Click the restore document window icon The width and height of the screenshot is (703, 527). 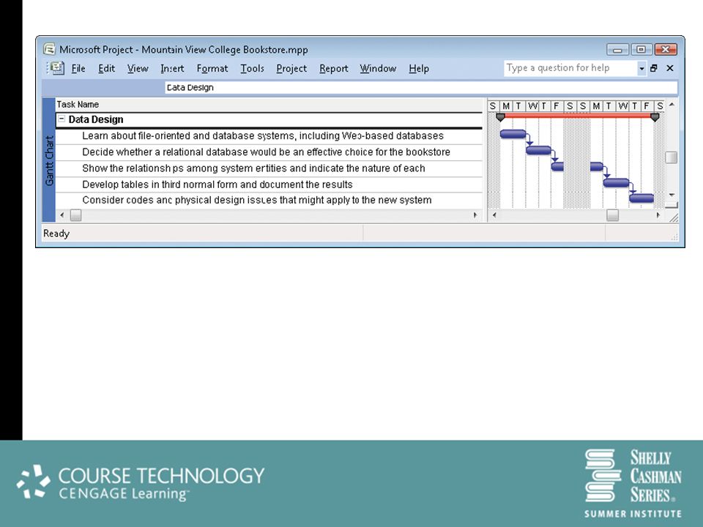pyautogui.click(x=654, y=68)
